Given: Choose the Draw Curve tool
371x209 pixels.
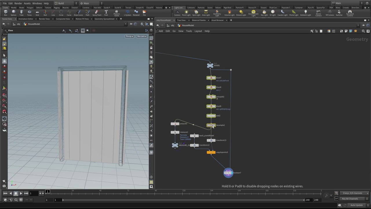Looking at the screenshot, I should click(78, 13).
